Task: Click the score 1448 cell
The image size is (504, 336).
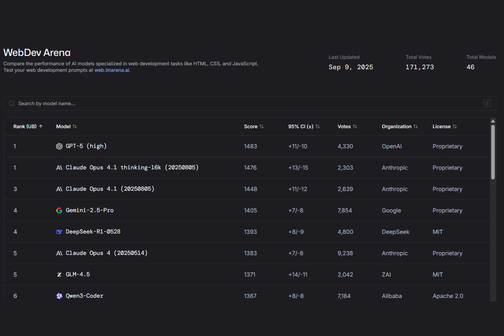Action: click(x=251, y=189)
